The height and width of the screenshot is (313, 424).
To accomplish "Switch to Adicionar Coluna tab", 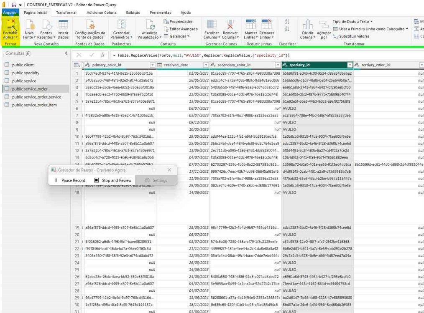I will point(102,13).
